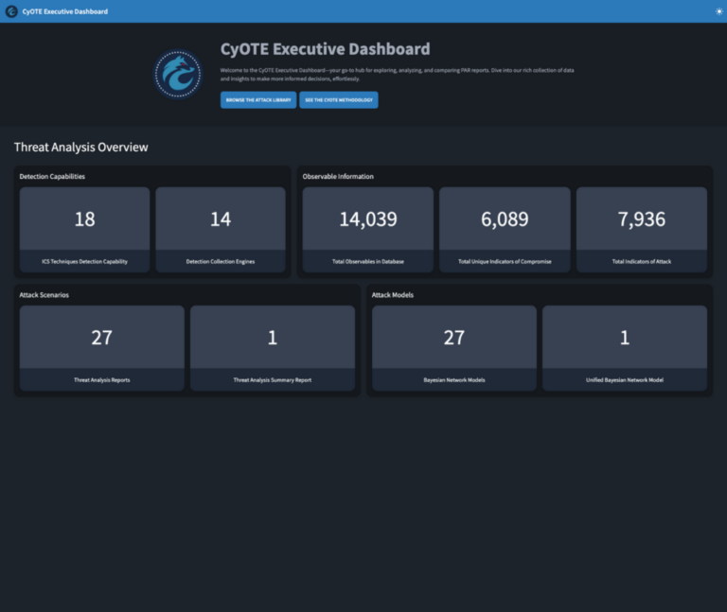Open the Total Observables in Database card
This screenshot has width=727, height=612.
368,229
